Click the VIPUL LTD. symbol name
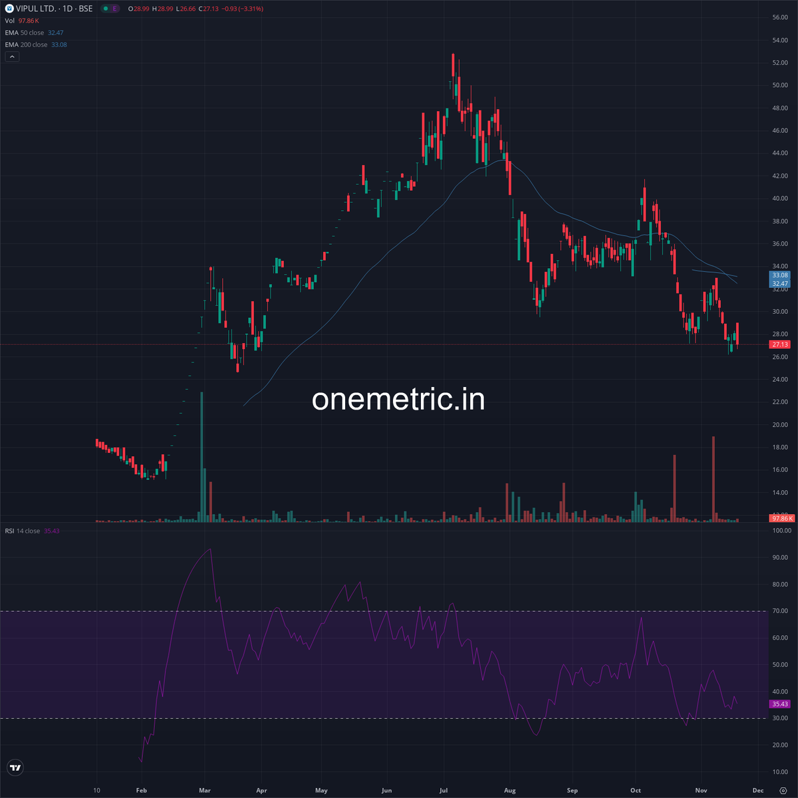Viewport: 798px width, 798px height. click(x=38, y=9)
